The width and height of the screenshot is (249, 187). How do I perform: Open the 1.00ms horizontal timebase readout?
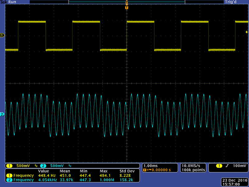(x=151, y=165)
